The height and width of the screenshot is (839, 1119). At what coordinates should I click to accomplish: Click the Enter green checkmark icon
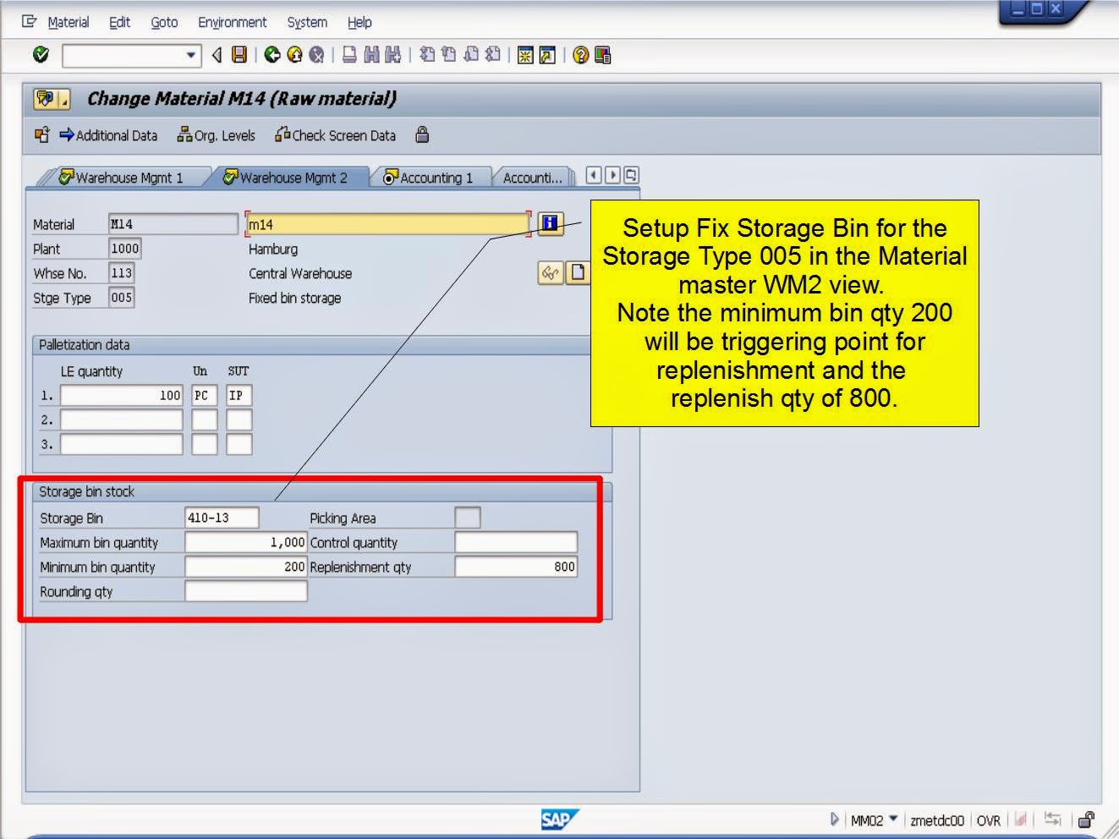(x=41, y=56)
